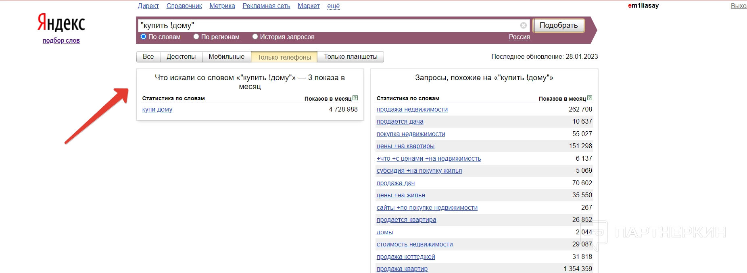Select the 'История запросов' radio button
This screenshot has height=273, width=747.
pos(255,37)
